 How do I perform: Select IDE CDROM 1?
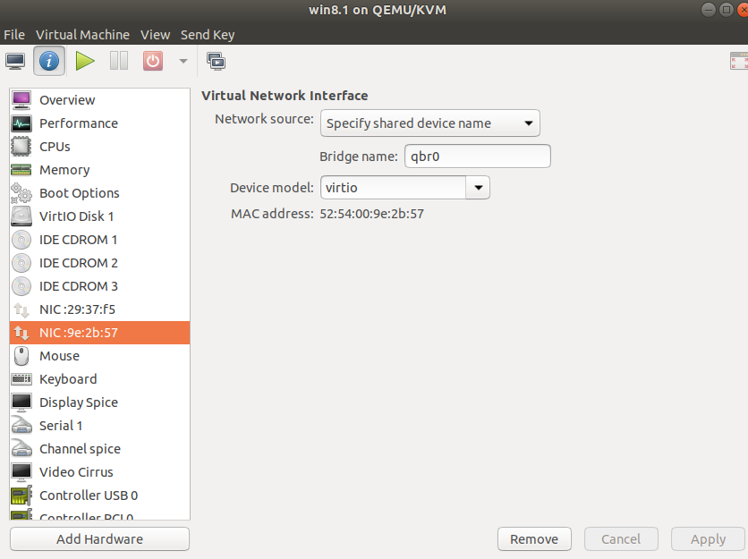pos(99,240)
